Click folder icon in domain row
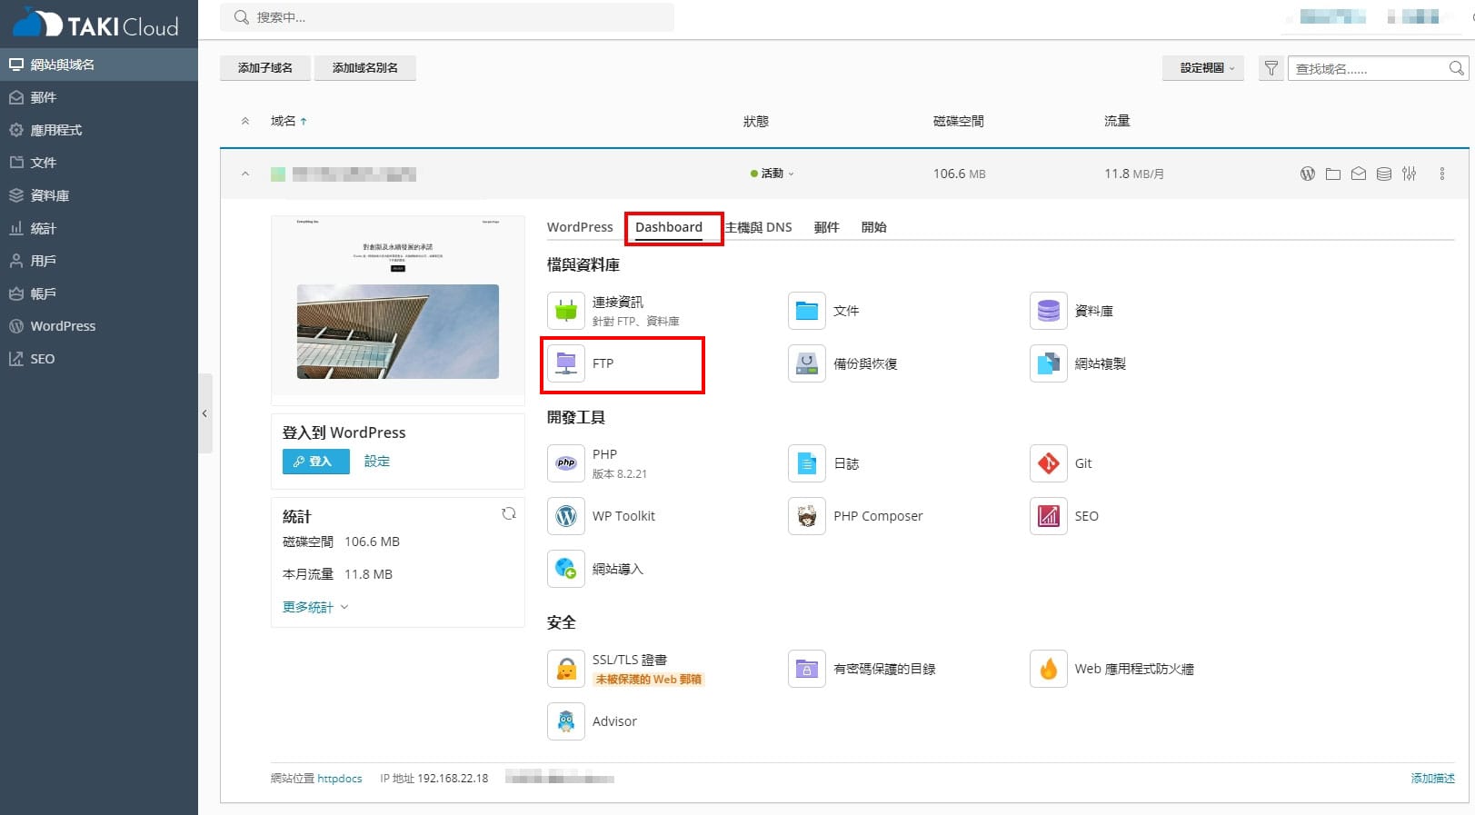 pyautogui.click(x=1333, y=174)
